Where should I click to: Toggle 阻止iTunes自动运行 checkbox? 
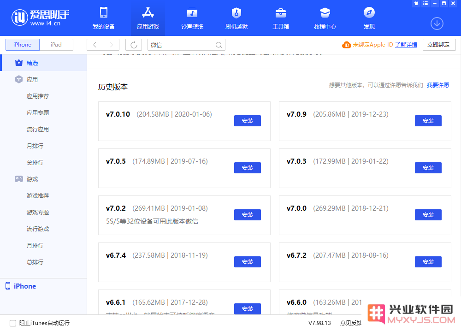coord(13,323)
